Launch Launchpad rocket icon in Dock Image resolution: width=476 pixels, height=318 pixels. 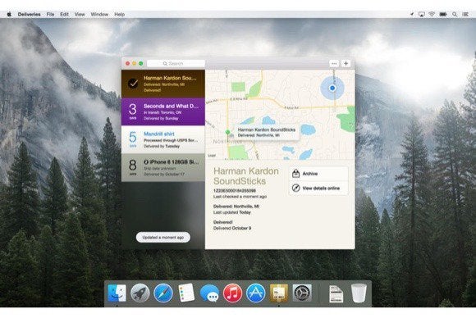coord(140,293)
